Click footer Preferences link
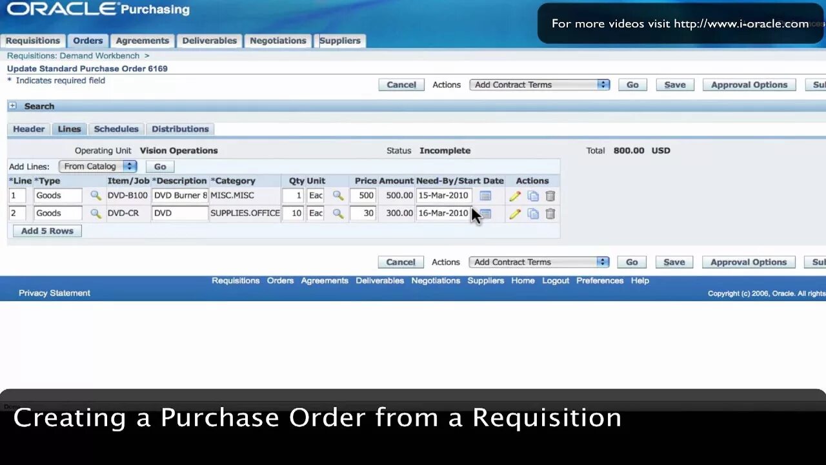This screenshot has width=826, height=465. (600, 281)
